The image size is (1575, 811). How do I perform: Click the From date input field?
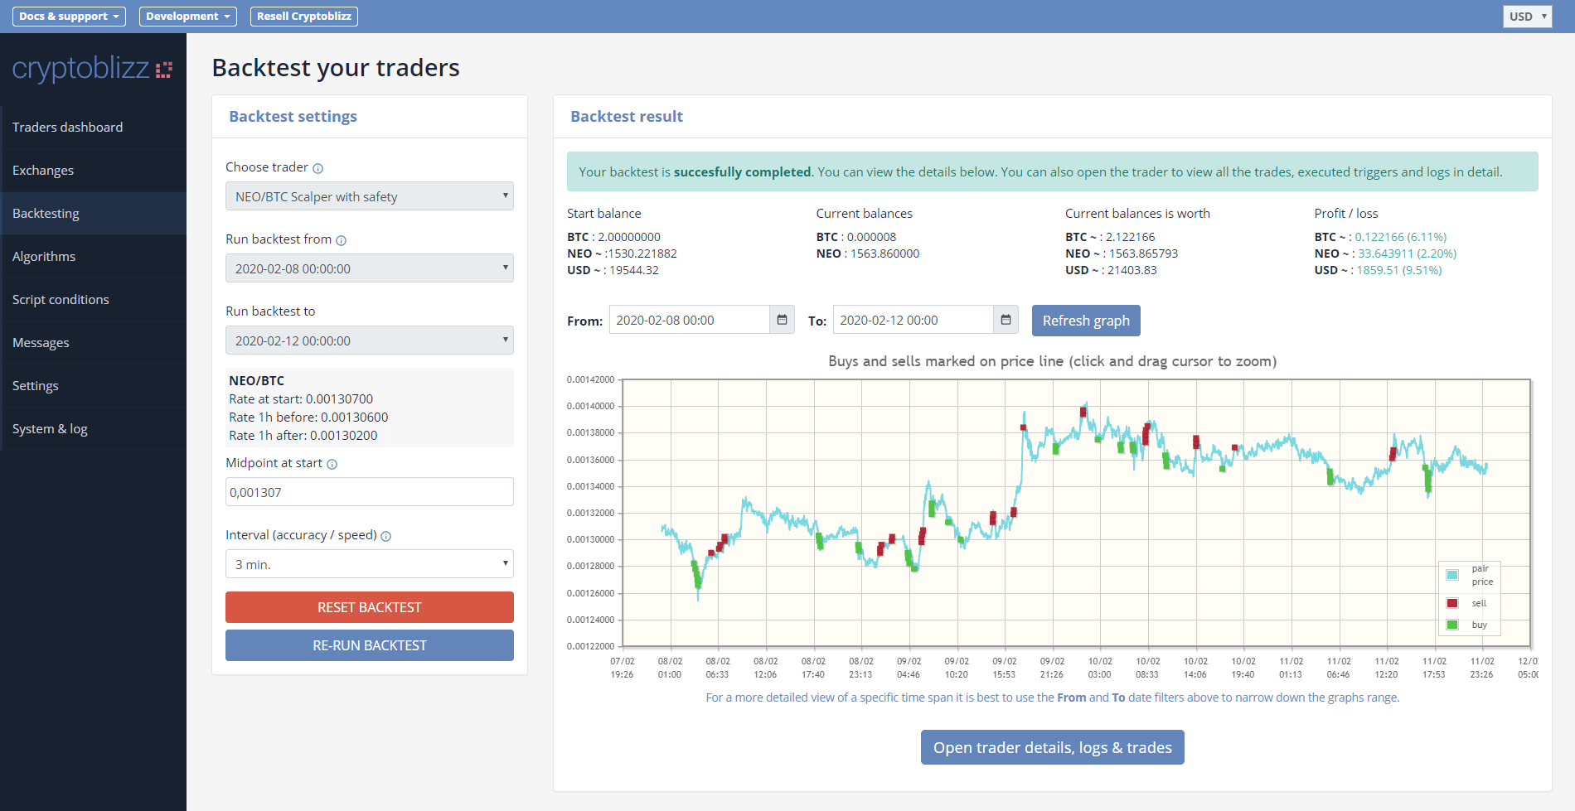click(690, 320)
